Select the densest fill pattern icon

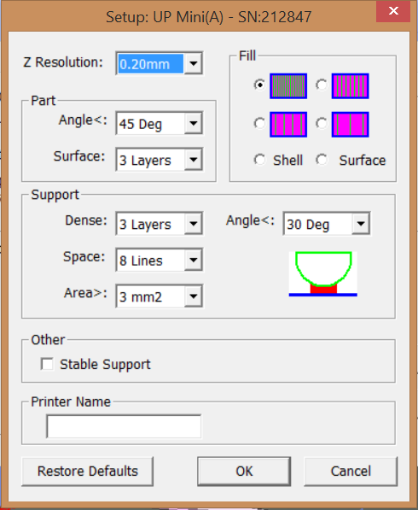(x=288, y=86)
